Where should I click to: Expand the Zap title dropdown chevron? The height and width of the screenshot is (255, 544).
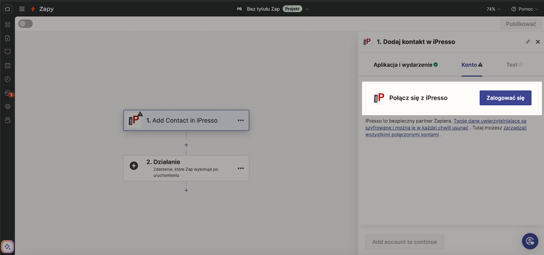[307, 9]
